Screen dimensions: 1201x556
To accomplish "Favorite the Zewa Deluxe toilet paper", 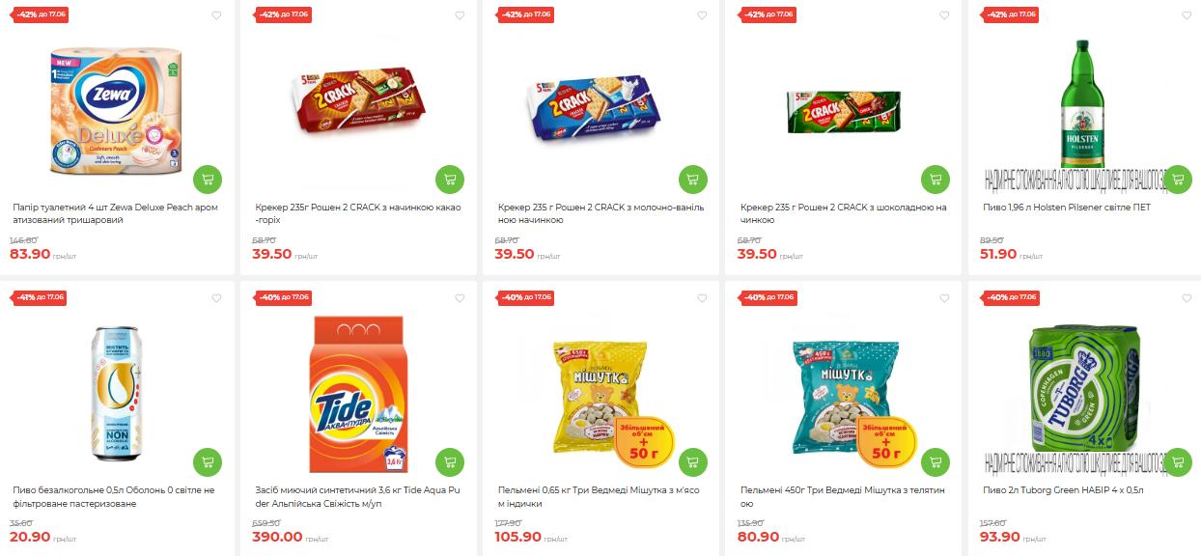I will [216, 15].
